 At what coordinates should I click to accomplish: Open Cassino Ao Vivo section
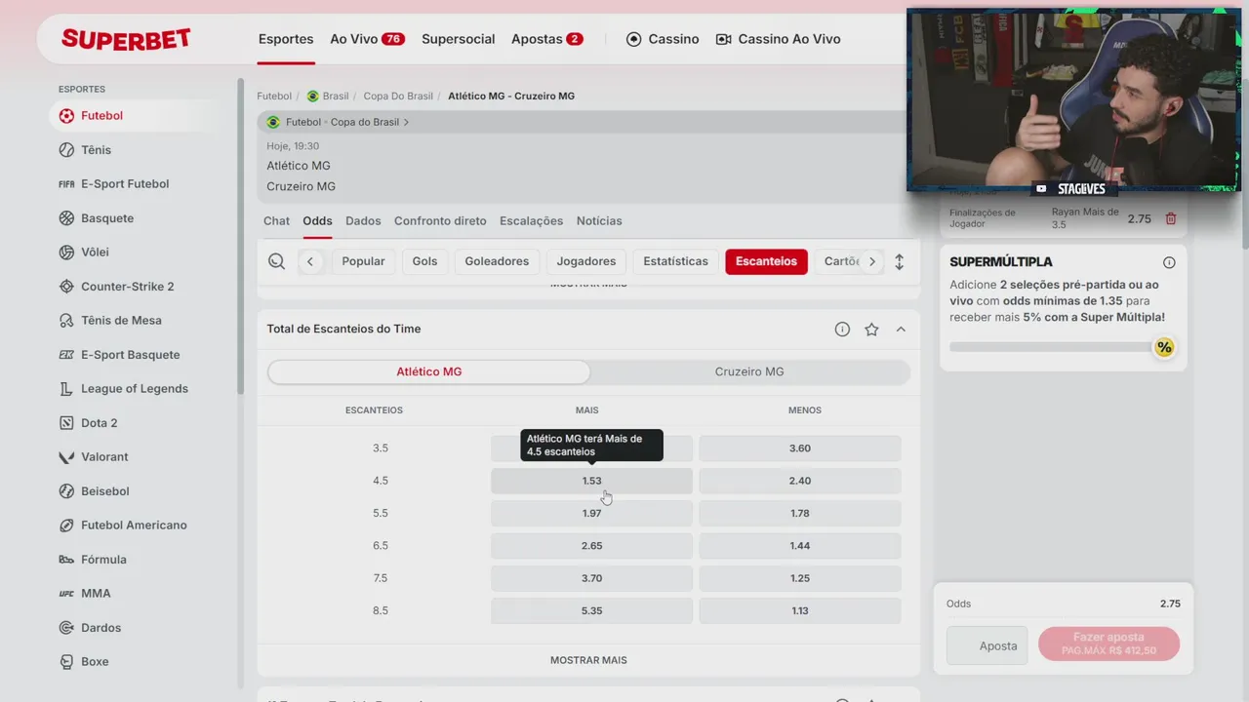pos(778,39)
